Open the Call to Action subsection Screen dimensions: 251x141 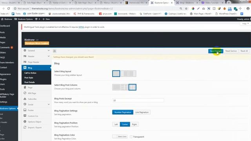30,73
